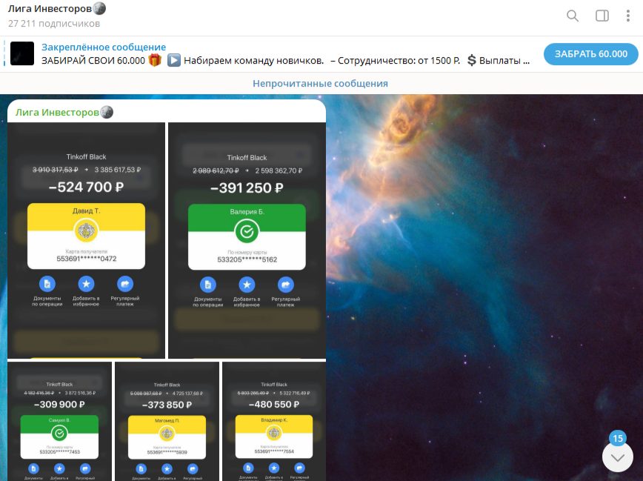
Task: Open Лига Инвесторов channel title in header
Action: [x=56, y=8]
